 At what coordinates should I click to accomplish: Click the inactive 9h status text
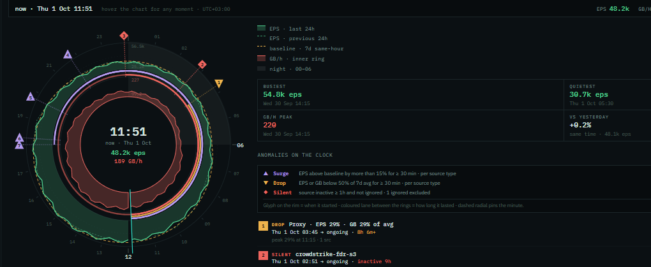[x=374, y=262]
